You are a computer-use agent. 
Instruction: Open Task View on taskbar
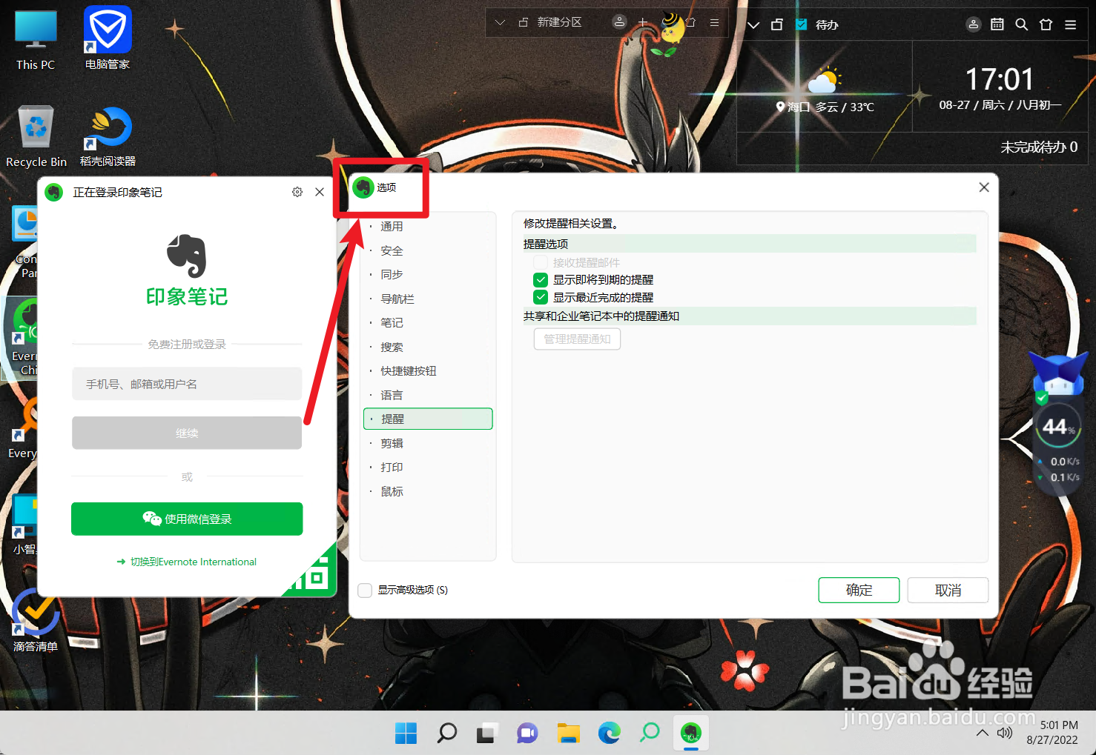pos(487,733)
